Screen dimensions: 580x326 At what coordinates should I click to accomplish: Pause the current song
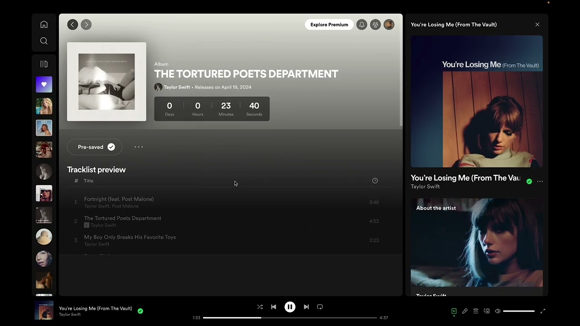pos(290,307)
